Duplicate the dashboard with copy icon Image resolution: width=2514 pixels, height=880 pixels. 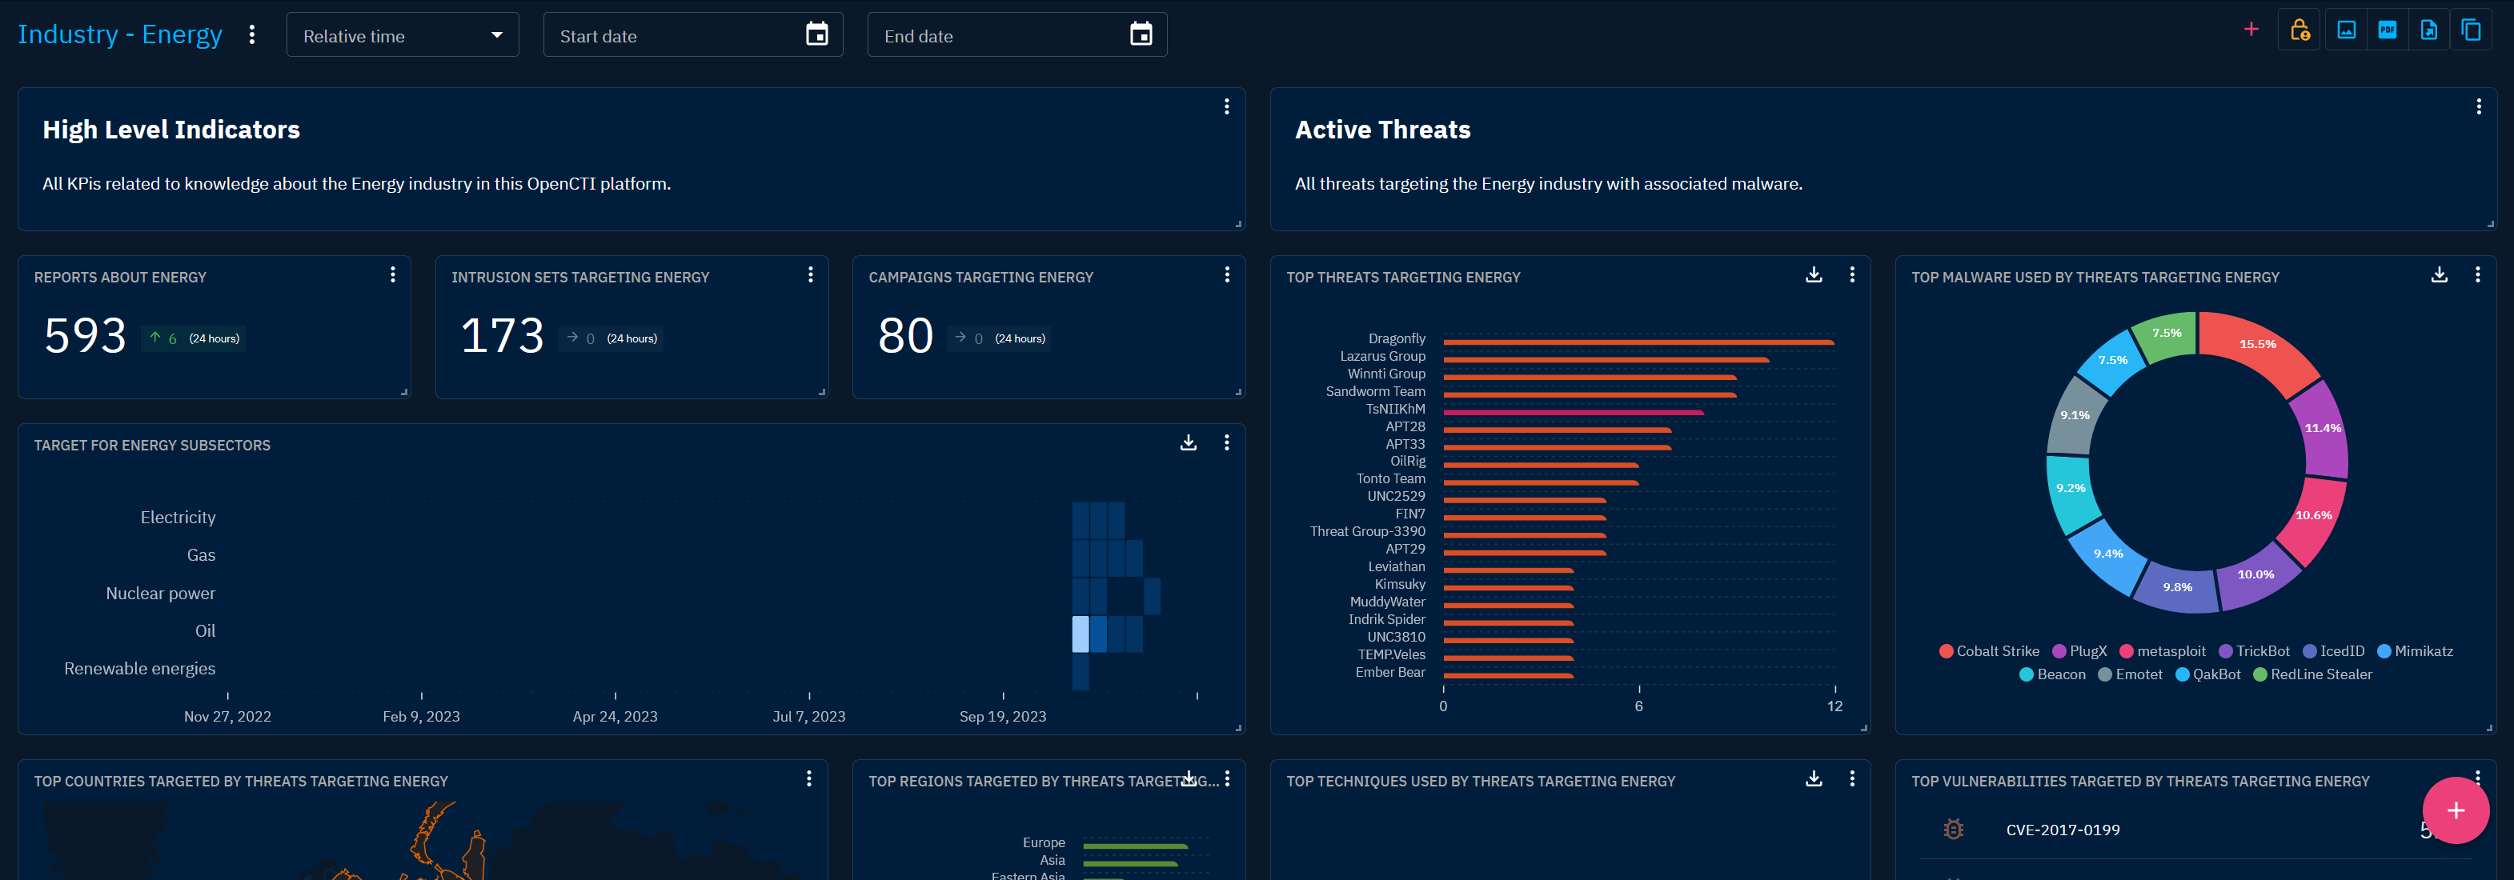2471,31
